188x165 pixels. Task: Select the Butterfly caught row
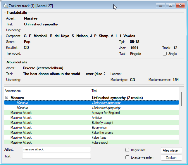click(x=92, y=123)
